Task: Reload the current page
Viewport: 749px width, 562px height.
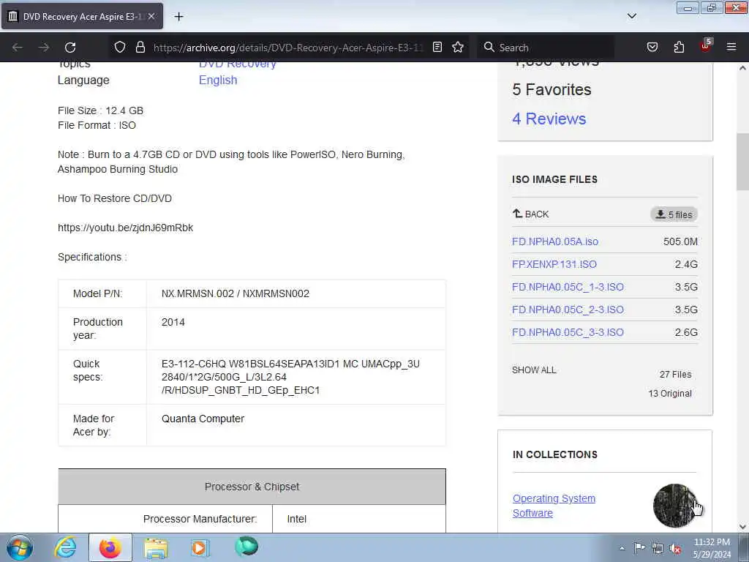Action: click(x=70, y=48)
